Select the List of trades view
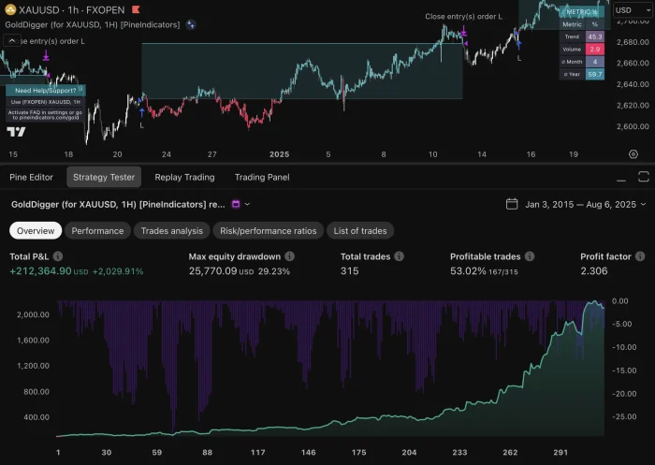 coord(360,230)
